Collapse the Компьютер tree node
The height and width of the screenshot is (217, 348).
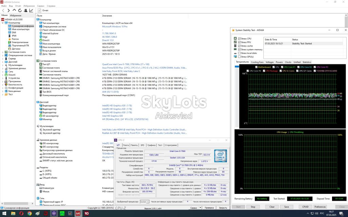coord(3,23)
